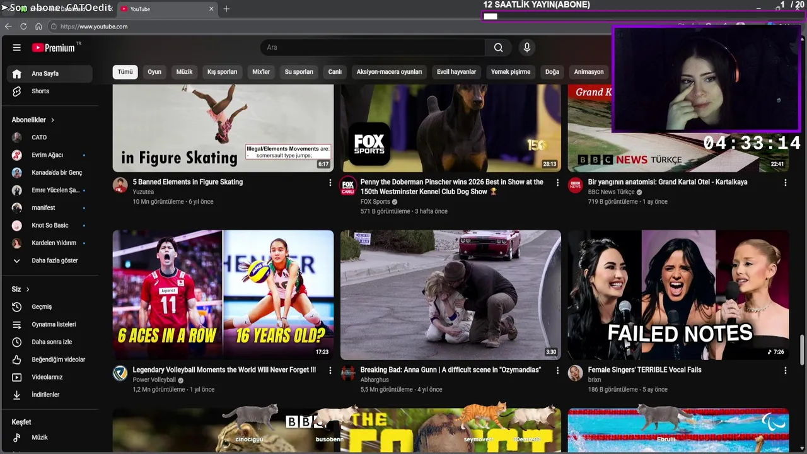Select the Evcil hayvanlar filter chip
807x454 pixels.
[456, 72]
